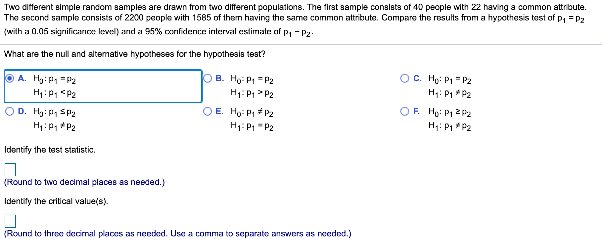
Task: Click the test statistic input box
Action: tap(10, 170)
